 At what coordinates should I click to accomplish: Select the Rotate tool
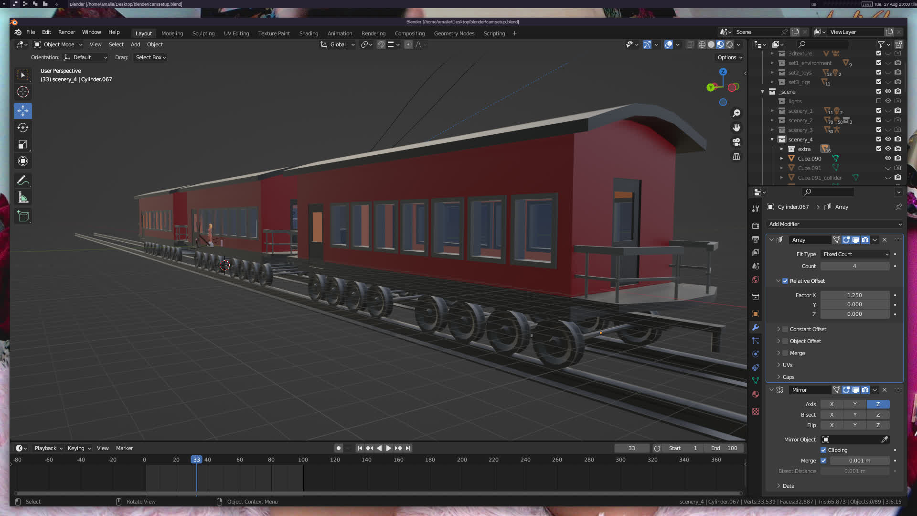pos(22,128)
